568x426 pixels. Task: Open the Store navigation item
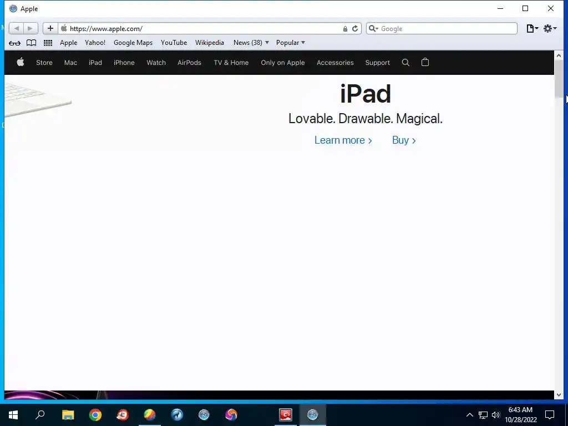[44, 63]
